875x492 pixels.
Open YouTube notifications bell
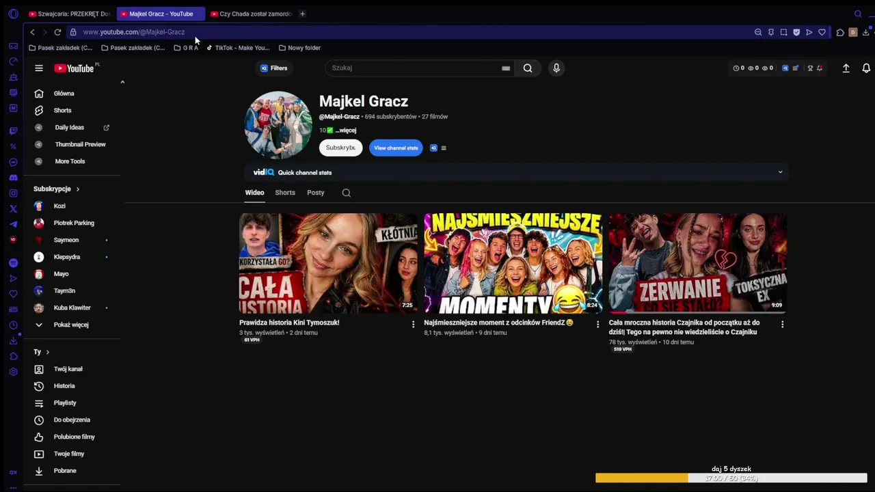point(866,68)
